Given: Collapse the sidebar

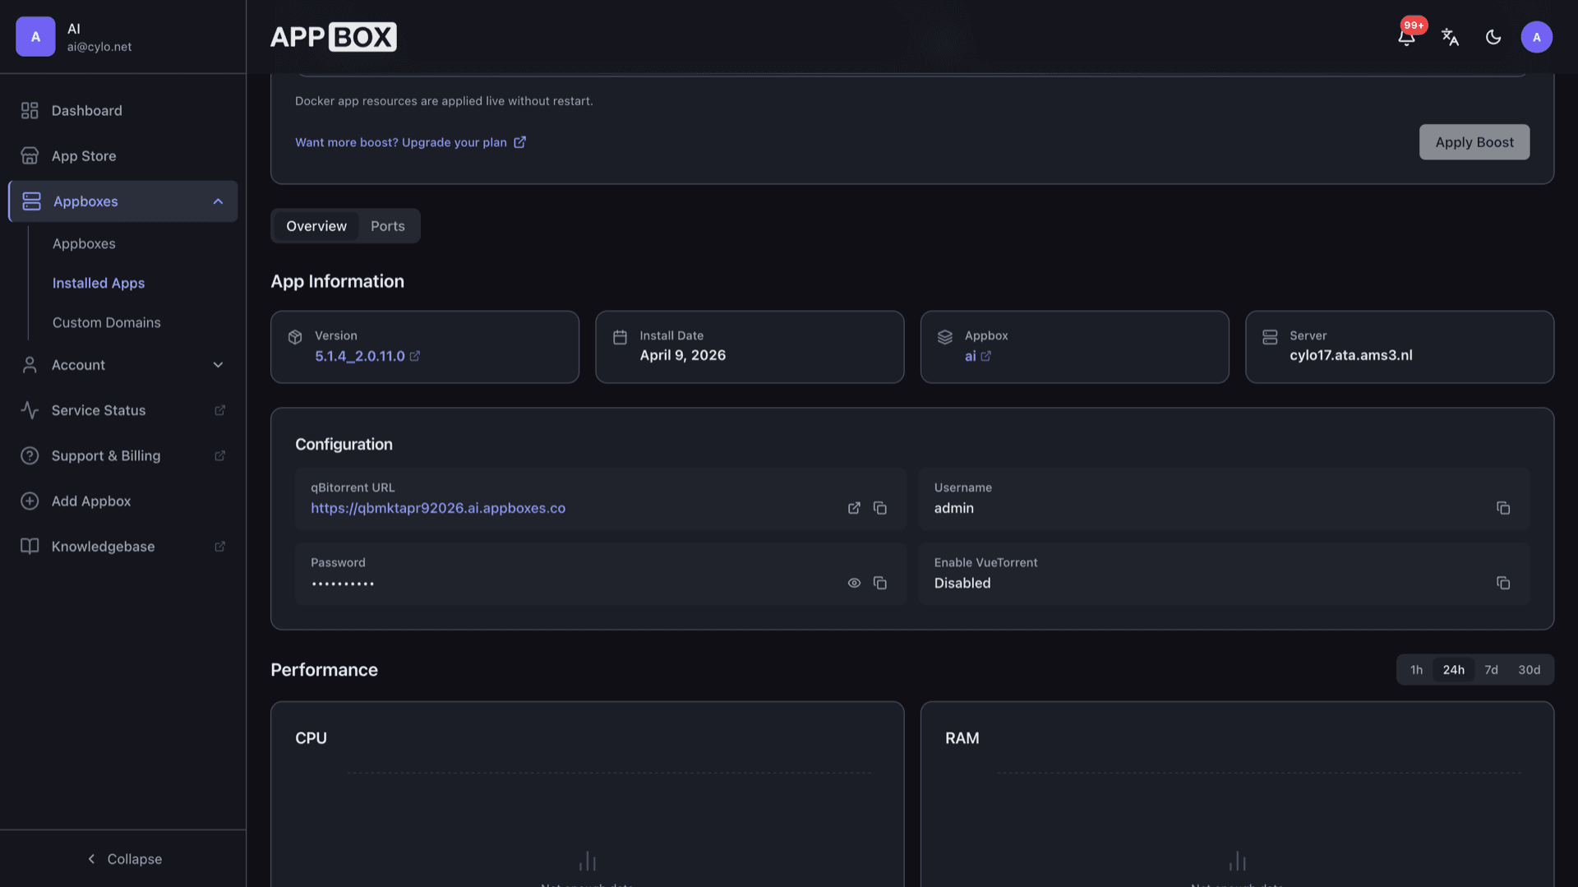Looking at the screenshot, I should (124, 859).
